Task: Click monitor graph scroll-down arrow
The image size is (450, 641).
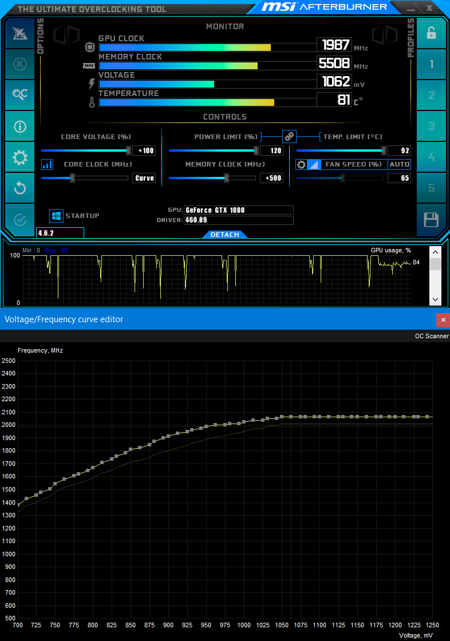Action: pyautogui.click(x=435, y=300)
